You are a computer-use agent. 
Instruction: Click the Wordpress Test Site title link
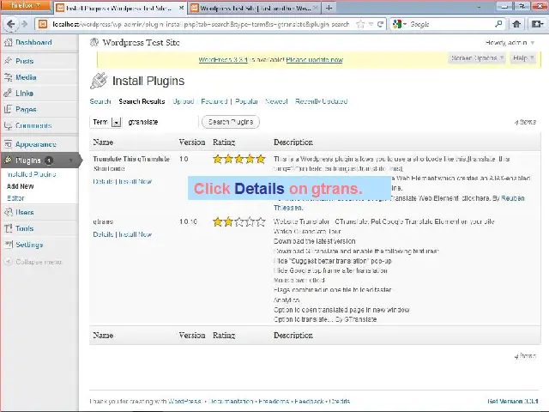point(141,43)
